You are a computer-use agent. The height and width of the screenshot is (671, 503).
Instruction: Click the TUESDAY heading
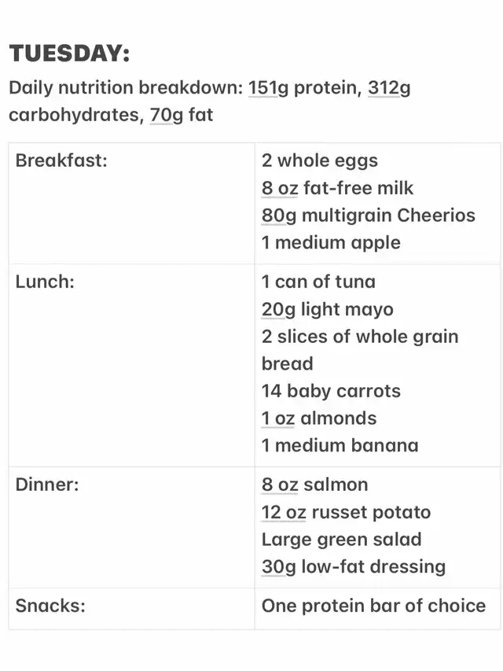tap(69, 54)
